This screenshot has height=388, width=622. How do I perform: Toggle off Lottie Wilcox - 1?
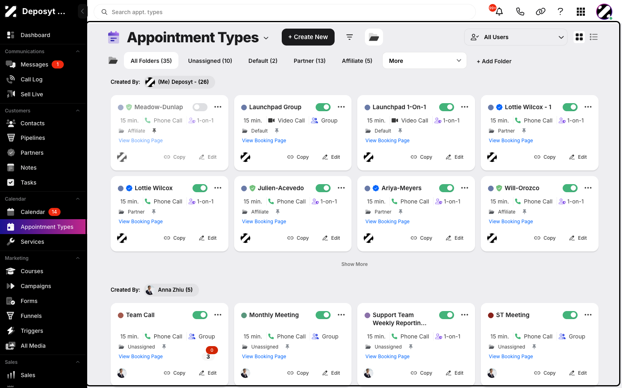coord(570,107)
